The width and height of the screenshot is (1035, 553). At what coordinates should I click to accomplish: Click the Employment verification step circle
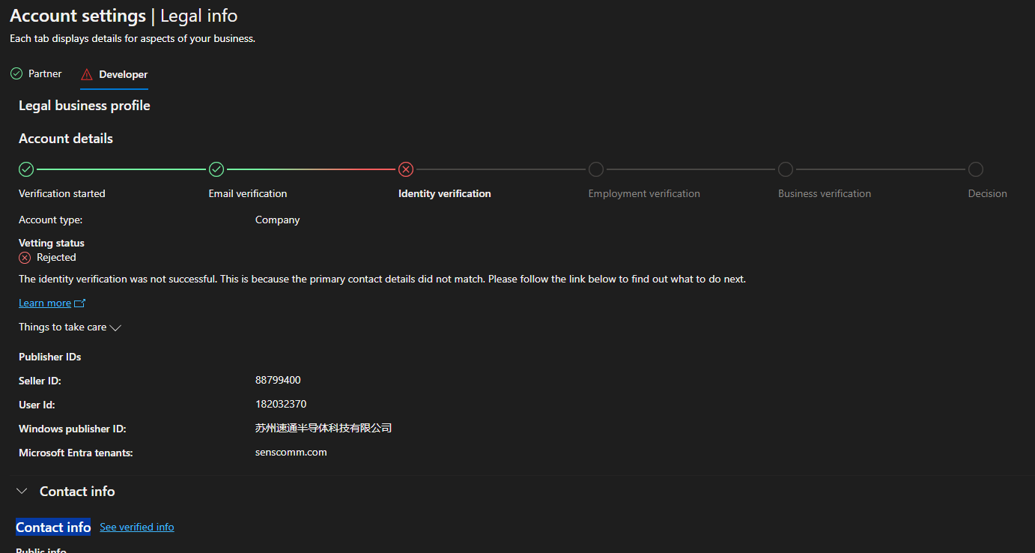(x=596, y=169)
